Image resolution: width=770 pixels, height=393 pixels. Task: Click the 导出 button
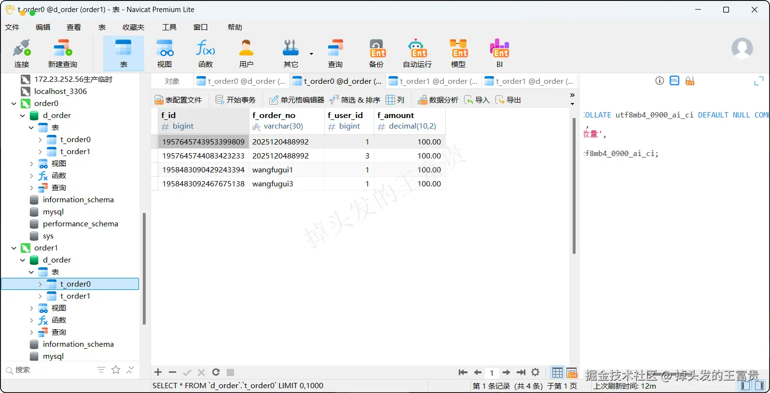[x=508, y=100]
